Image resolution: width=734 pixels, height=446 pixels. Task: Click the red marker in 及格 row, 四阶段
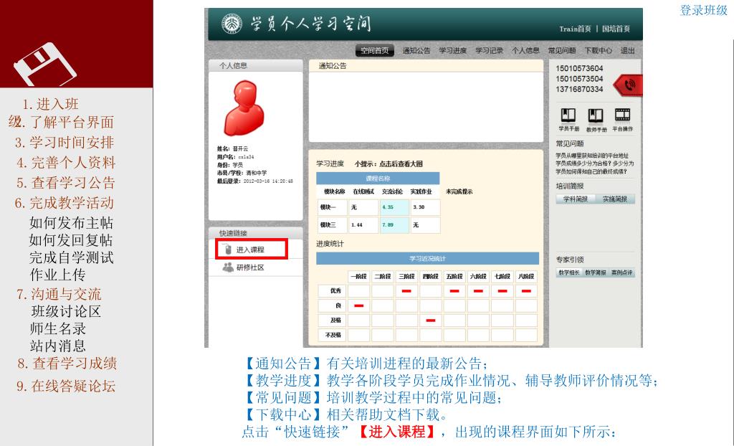(x=431, y=321)
